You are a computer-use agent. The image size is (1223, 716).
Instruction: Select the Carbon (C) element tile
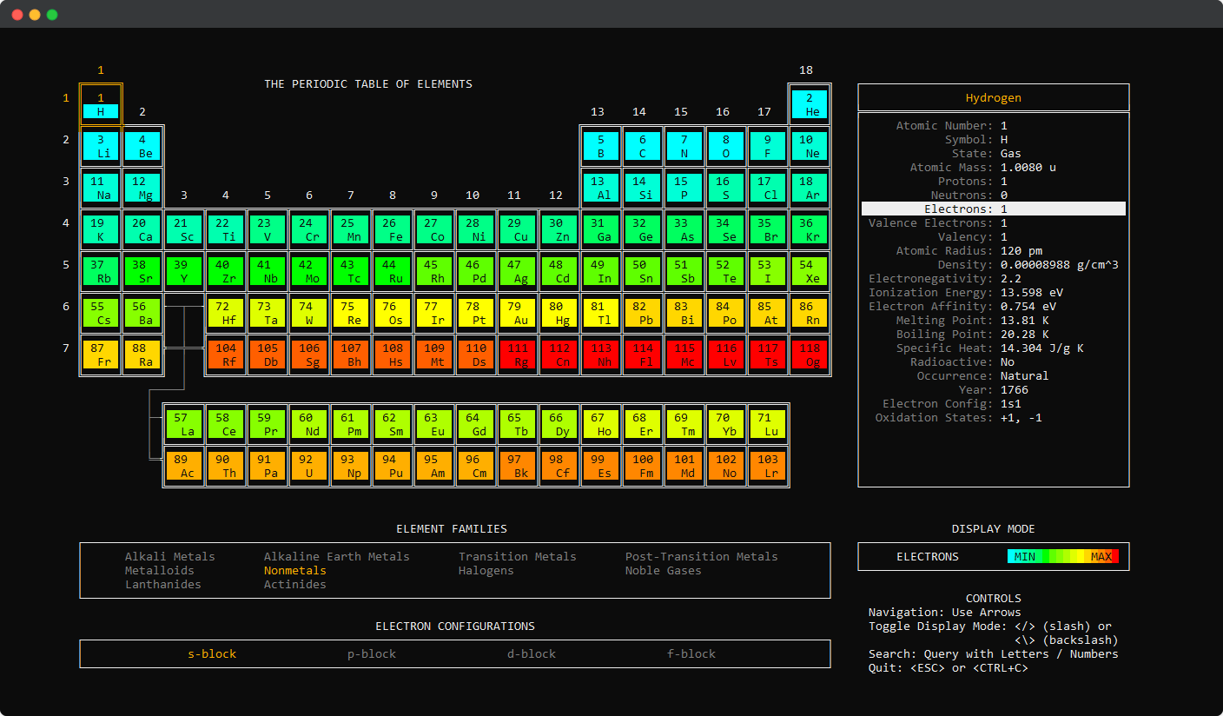[643, 146]
